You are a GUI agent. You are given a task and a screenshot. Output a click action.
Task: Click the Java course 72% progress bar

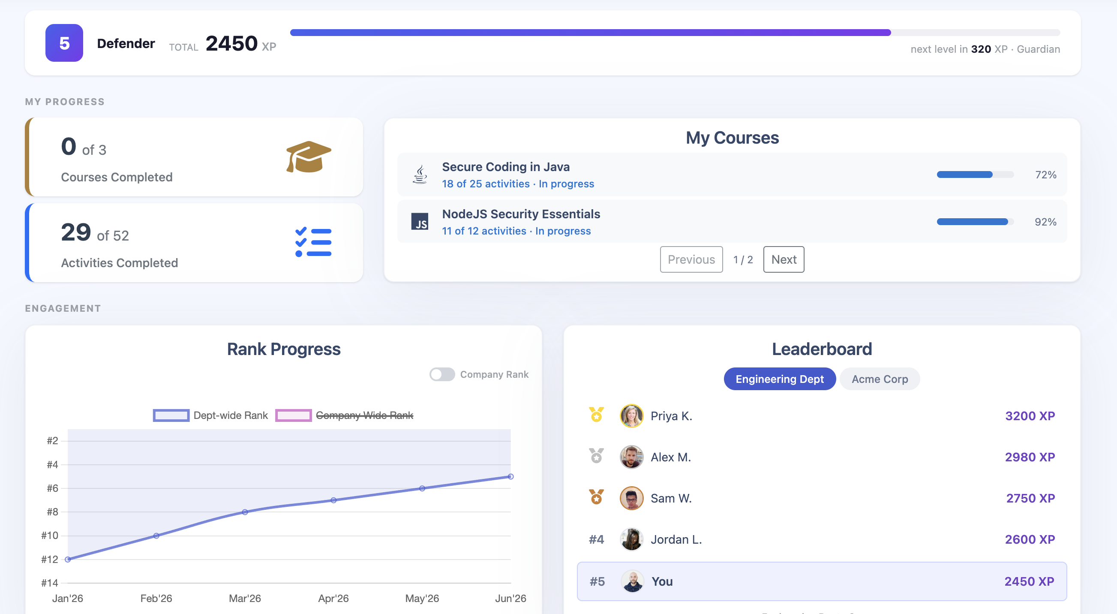click(975, 175)
